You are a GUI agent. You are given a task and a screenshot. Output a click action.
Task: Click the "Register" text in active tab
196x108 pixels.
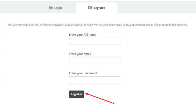[x=99, y=8]
